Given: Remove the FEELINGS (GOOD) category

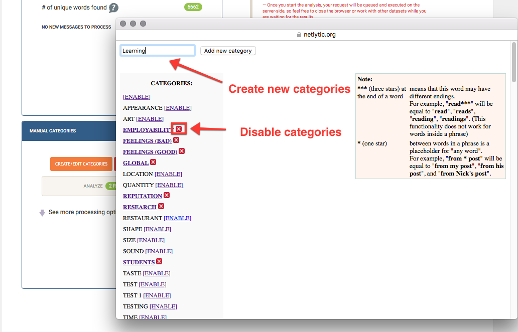Looking at the screenshot, I should tap(182, 151).
